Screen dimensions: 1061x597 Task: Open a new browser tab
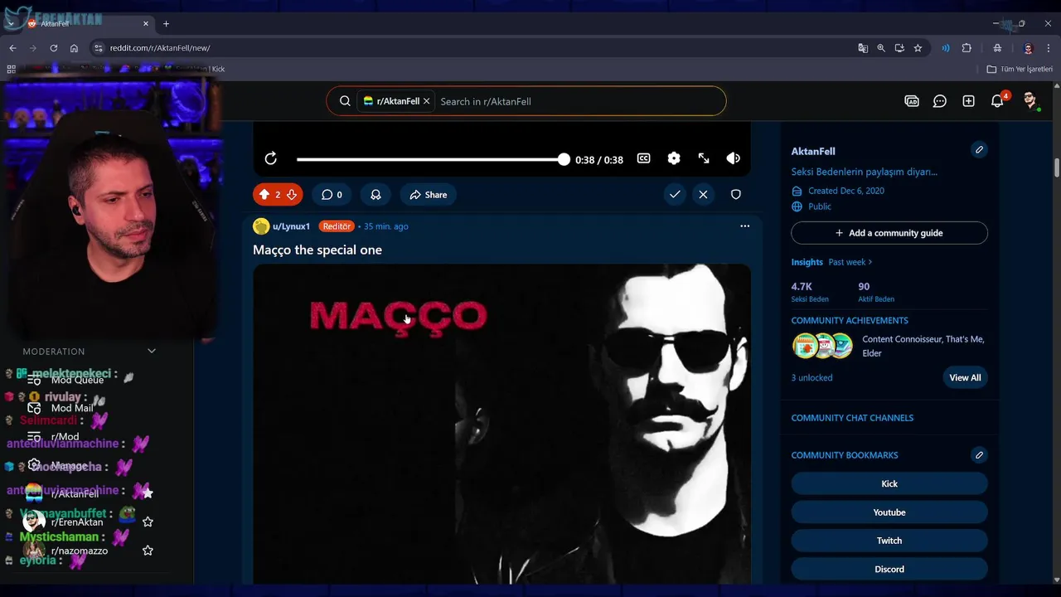(166, 23)
